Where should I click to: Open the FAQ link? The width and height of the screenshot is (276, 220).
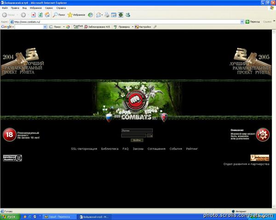pyautogui.click(x=126, y=149)
